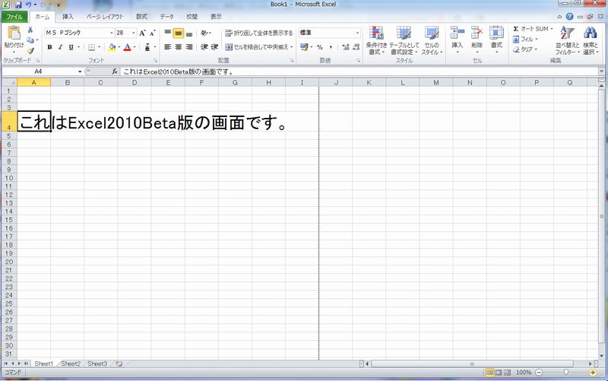Click the Undo arrow in quick access toolbar
608x381 pixels.
(x=28, y=5)
